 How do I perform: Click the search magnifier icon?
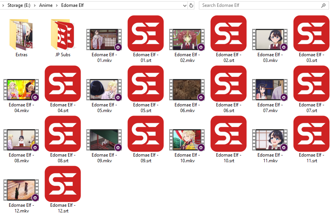pyautogui.click(x=323, y=5)
